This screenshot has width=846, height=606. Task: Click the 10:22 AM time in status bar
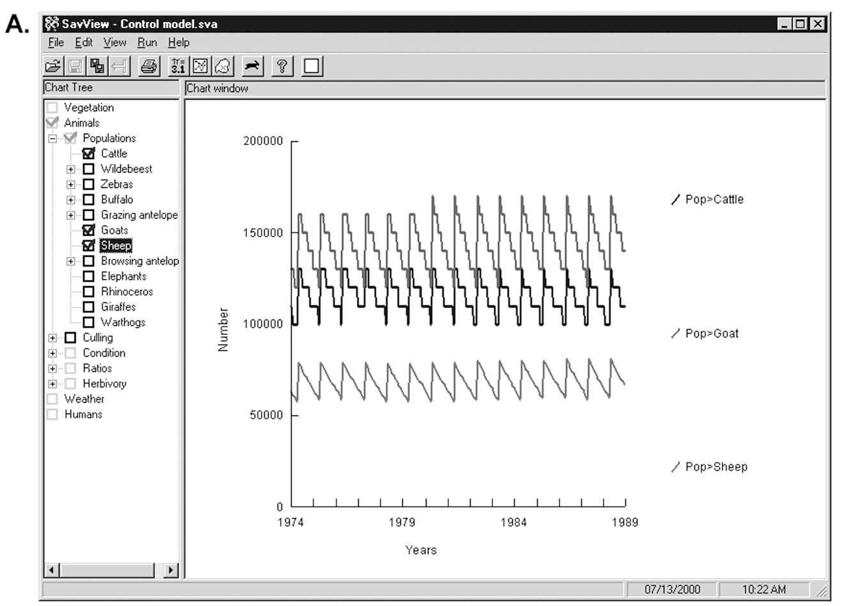click(x=764, y=589)
